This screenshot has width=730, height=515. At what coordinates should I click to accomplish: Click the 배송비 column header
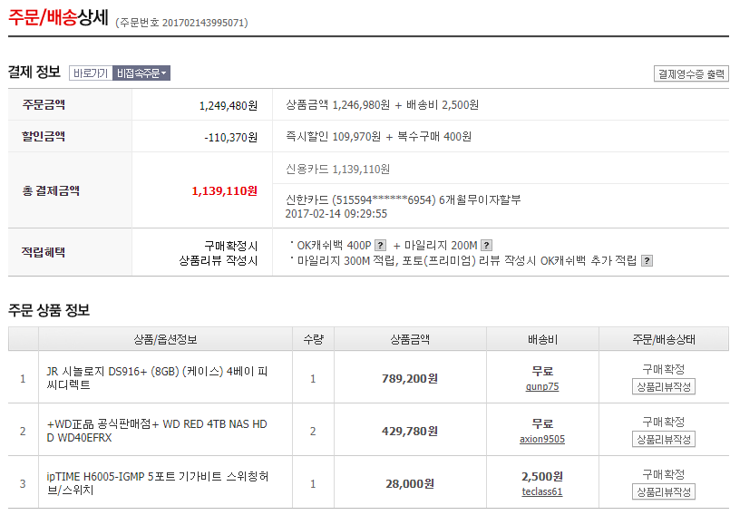tap(542, 339)
